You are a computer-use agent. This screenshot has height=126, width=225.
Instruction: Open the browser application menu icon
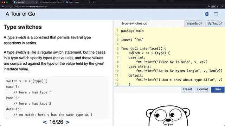(223, 6)
